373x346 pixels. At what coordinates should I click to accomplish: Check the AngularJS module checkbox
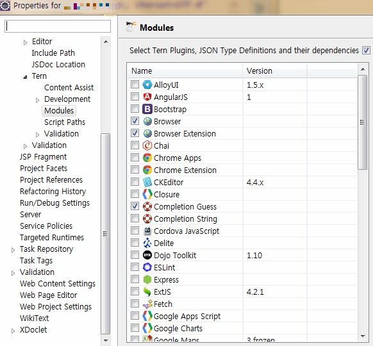135,97
